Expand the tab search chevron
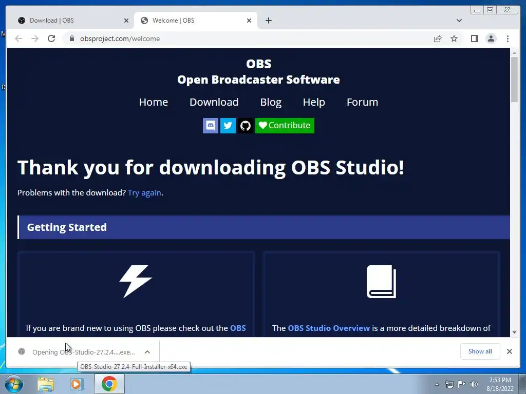Image resolution: width=526 pixels, height=394 pixels. [x=459, y=21]
